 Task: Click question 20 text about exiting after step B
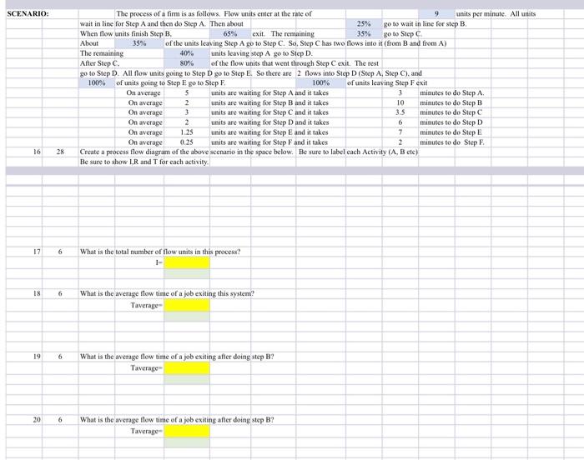[x=177, y=420]
